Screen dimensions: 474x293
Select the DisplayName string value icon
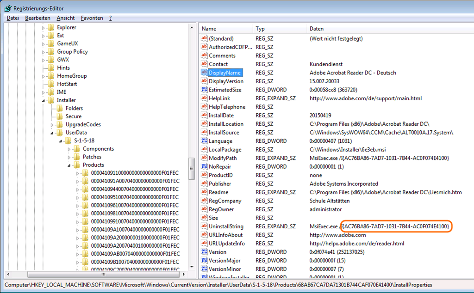[x=204, y=73]
